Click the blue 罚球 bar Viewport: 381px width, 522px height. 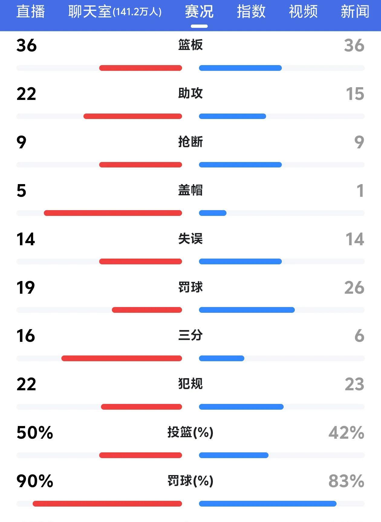(x=247, y=310)
